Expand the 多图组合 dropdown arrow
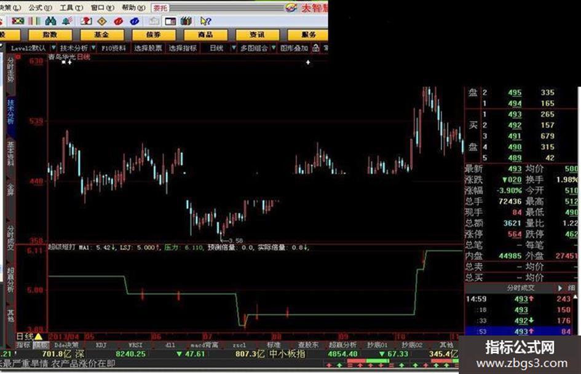The width and height of the screenshot is (581, 374). (274, 48)
